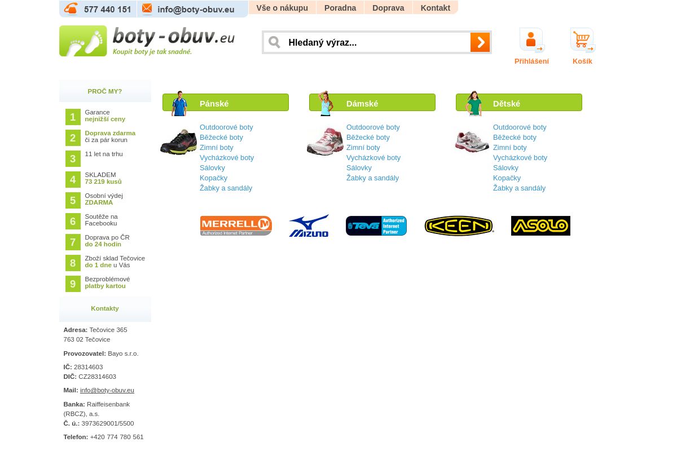Click the phone number icon in header

(x=71, y=8)
